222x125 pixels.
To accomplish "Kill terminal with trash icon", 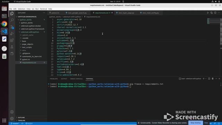I will [x=213, y=79].
